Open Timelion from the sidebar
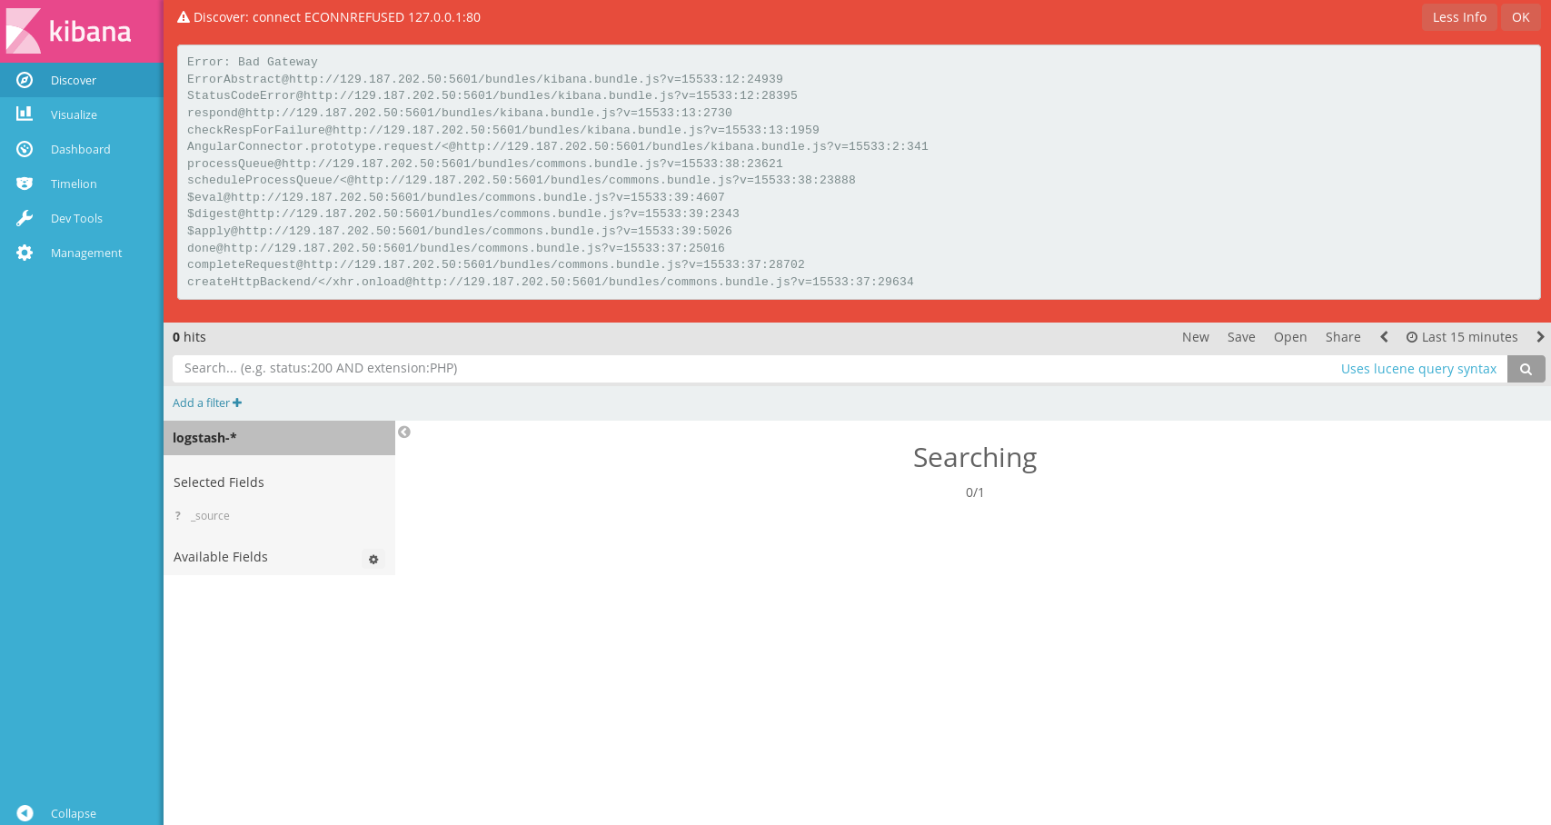 pyautogui.click(x=73, y=184)
